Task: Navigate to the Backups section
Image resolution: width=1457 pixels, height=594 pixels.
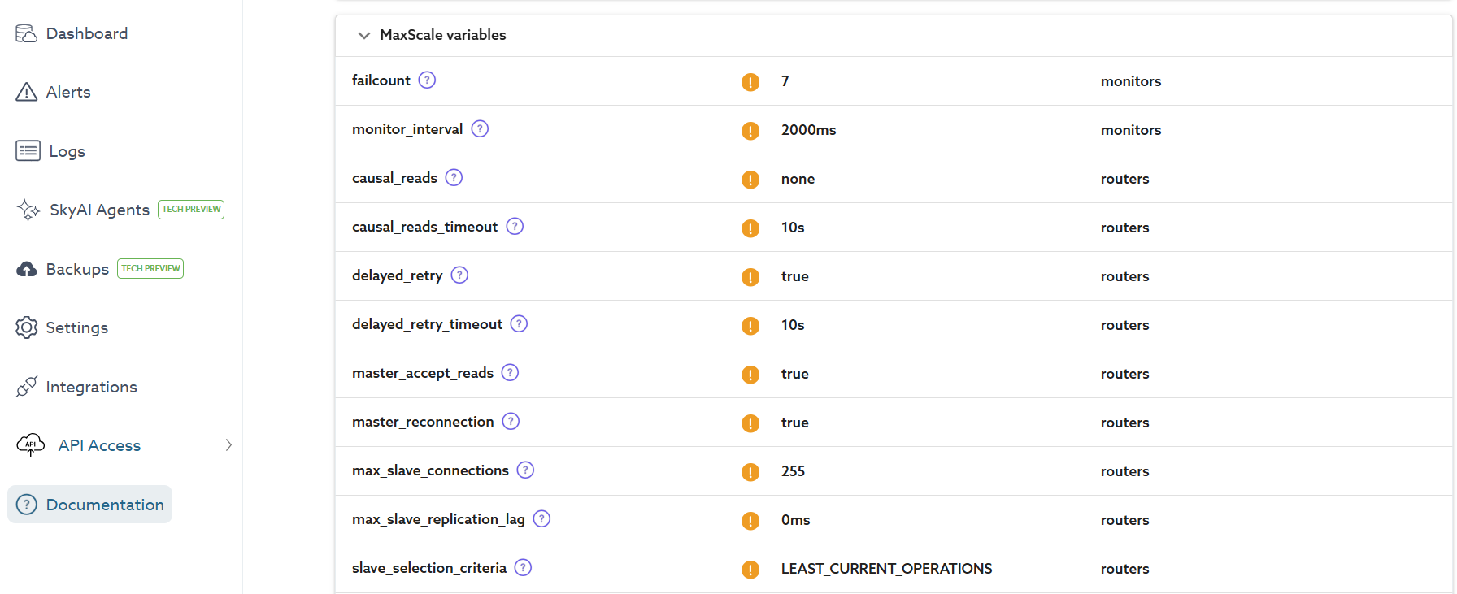Action: 77,269
